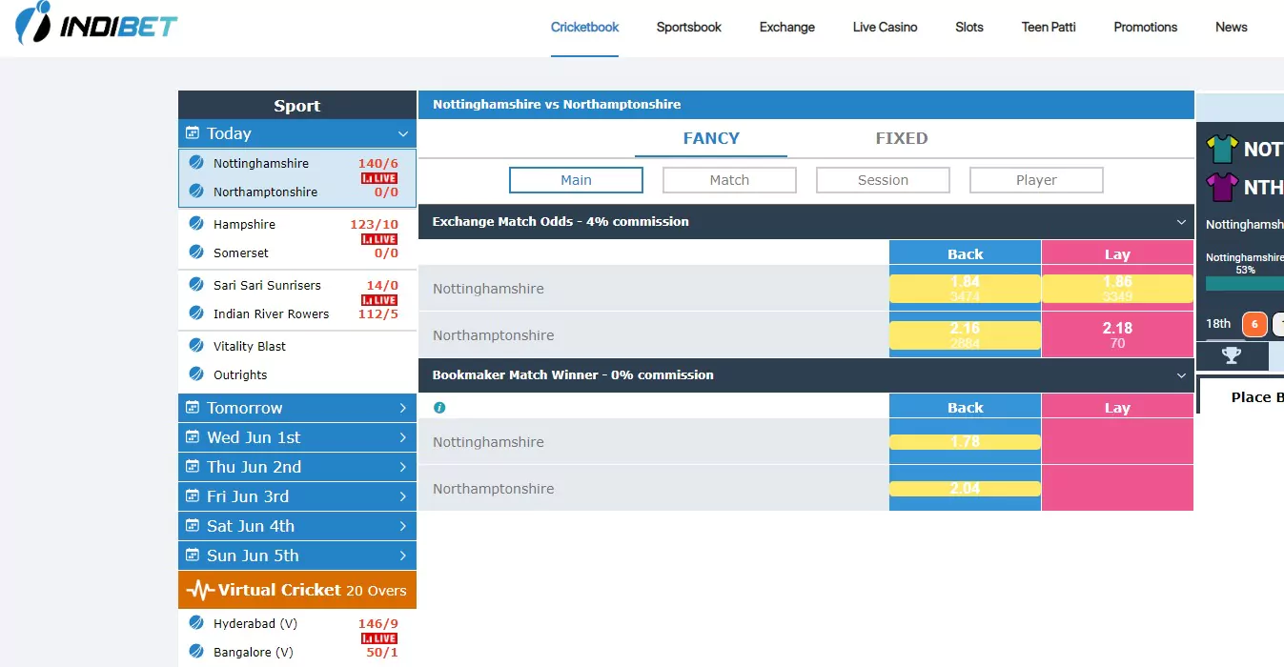Collapse the Today section chevron
Screen dimensions: 1284x667
coord(403,134)
